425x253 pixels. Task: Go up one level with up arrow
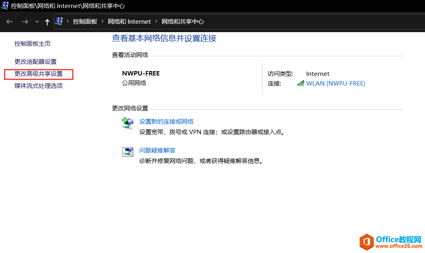coord(47,22)
